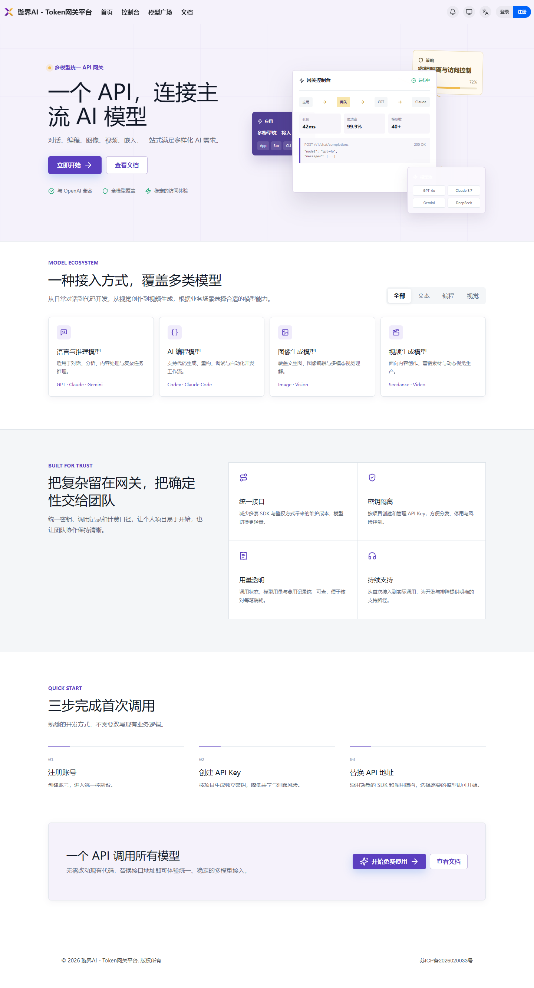
Task: Click the DeepSeek chip in the hero preview
Action: 464,203
